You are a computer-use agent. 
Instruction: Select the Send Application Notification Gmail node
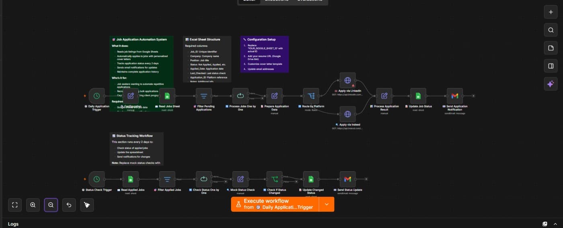tap(455, 96)
